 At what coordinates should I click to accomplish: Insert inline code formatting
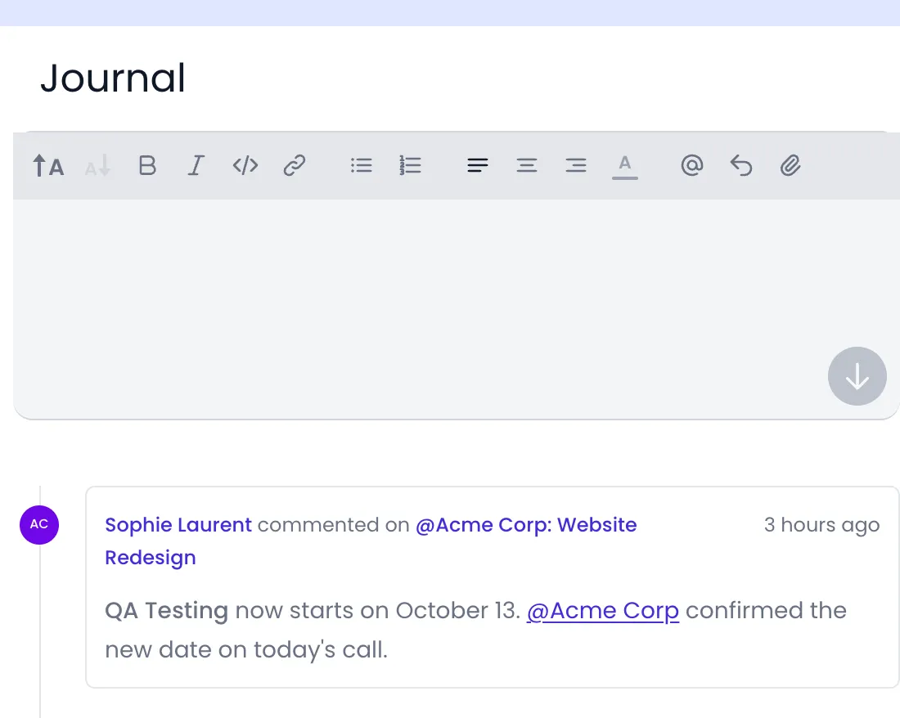245,166
